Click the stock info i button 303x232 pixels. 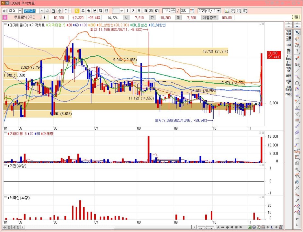44,17
